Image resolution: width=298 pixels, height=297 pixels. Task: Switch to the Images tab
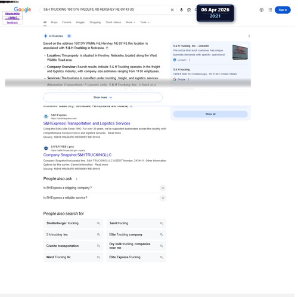coord(80,22)
